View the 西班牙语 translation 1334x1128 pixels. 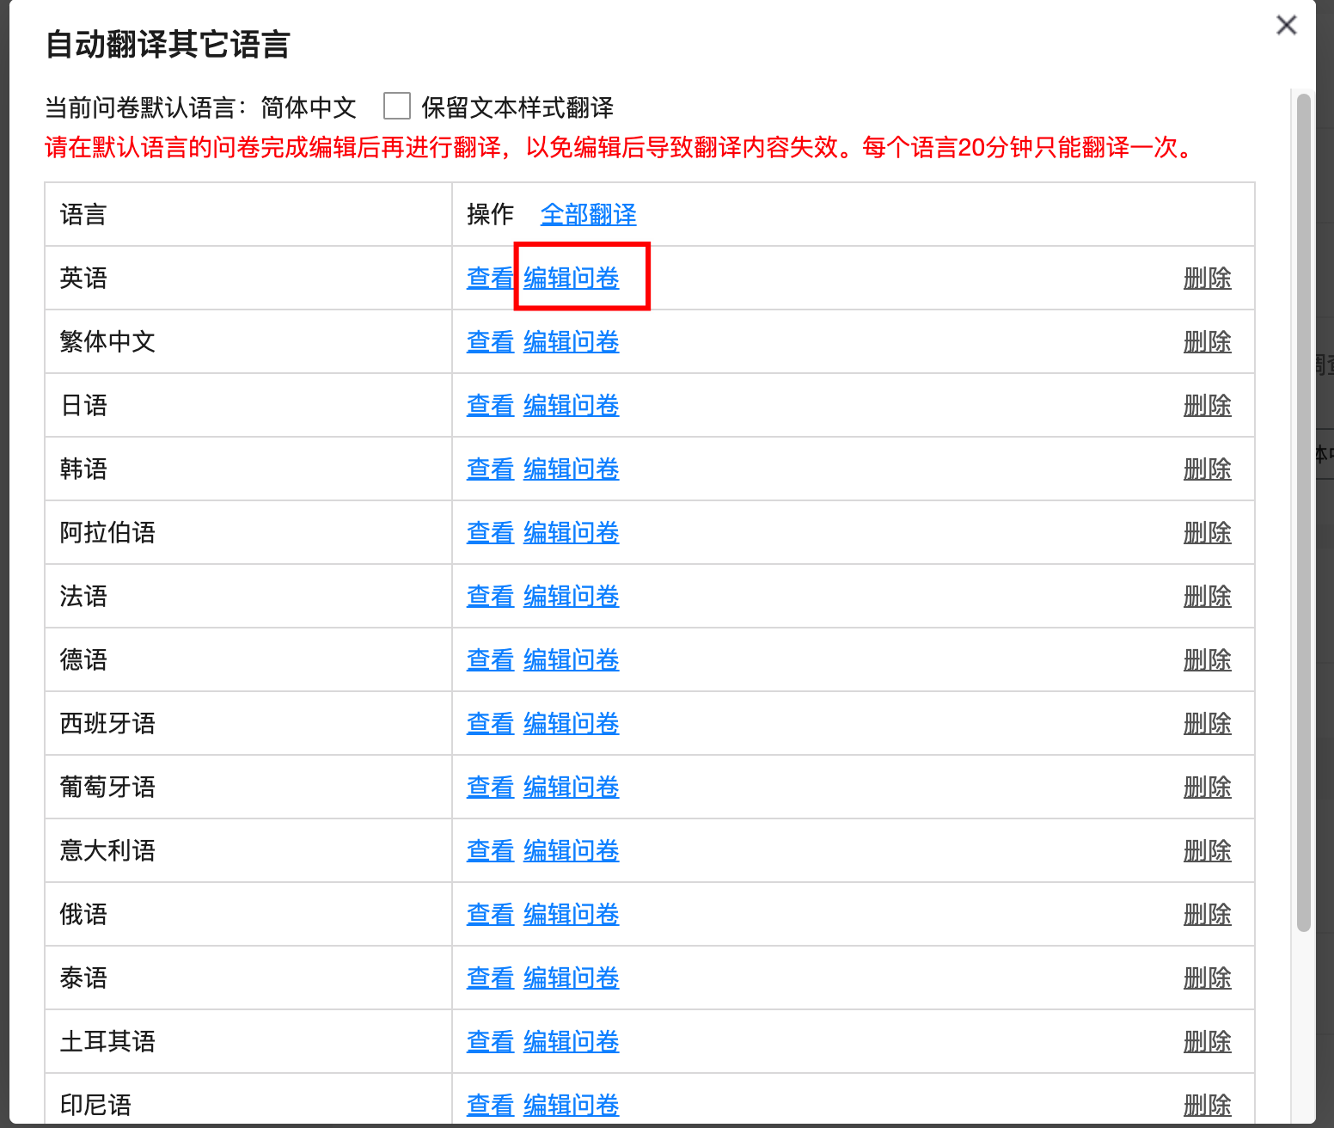pyautogui.click(x=490, y=723)
